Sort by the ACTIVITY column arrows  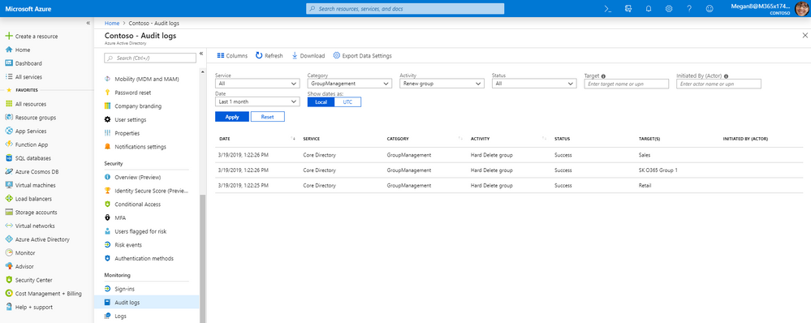544,139
